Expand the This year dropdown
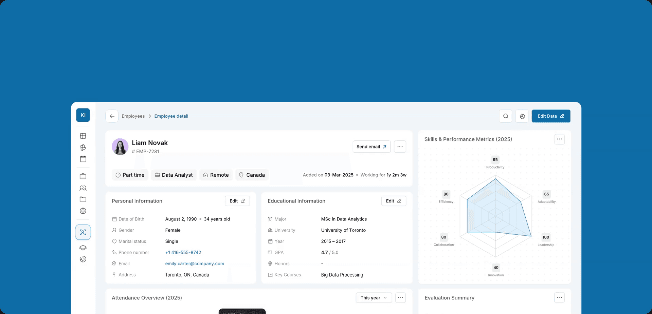The width and height of the screenshot is (652, 314). pos(374,298)
